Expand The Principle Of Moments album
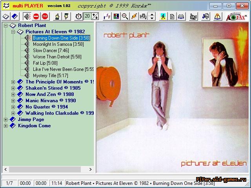This screenshot has width=251, height=188. tap(13, 82)
